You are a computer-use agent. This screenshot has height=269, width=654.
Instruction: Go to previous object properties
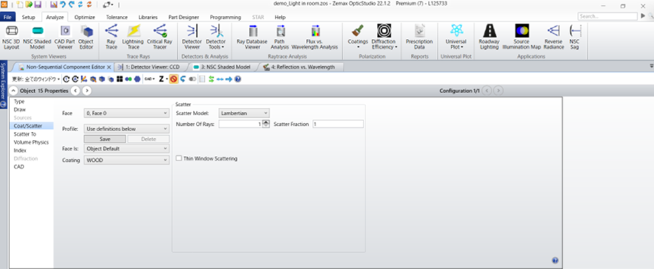(75, 90)
